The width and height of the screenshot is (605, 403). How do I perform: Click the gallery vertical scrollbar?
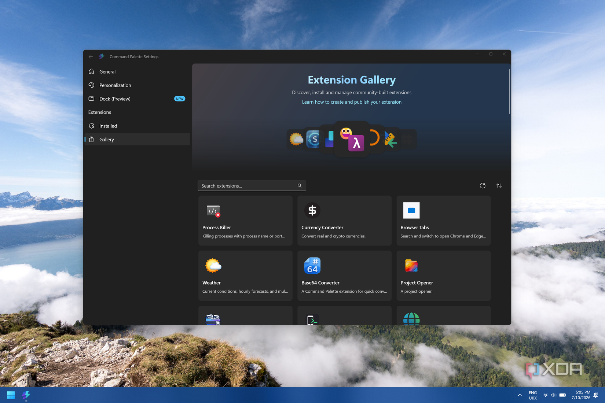(509, 92)
